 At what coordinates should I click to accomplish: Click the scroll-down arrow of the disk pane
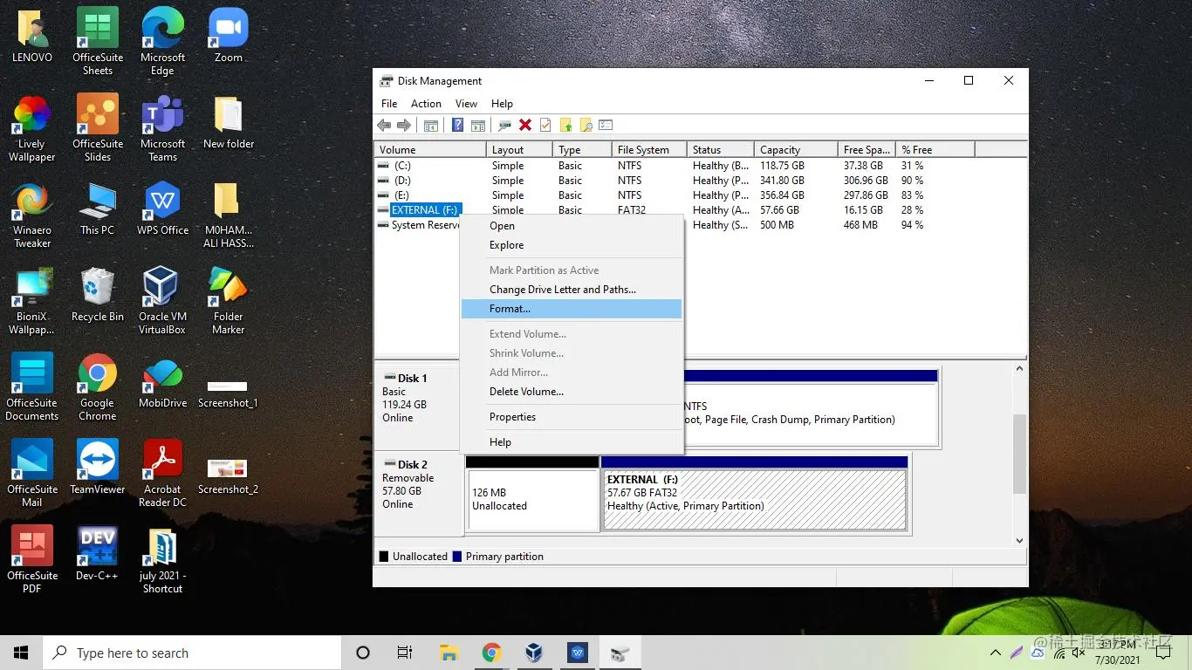tap(1019, 541)
